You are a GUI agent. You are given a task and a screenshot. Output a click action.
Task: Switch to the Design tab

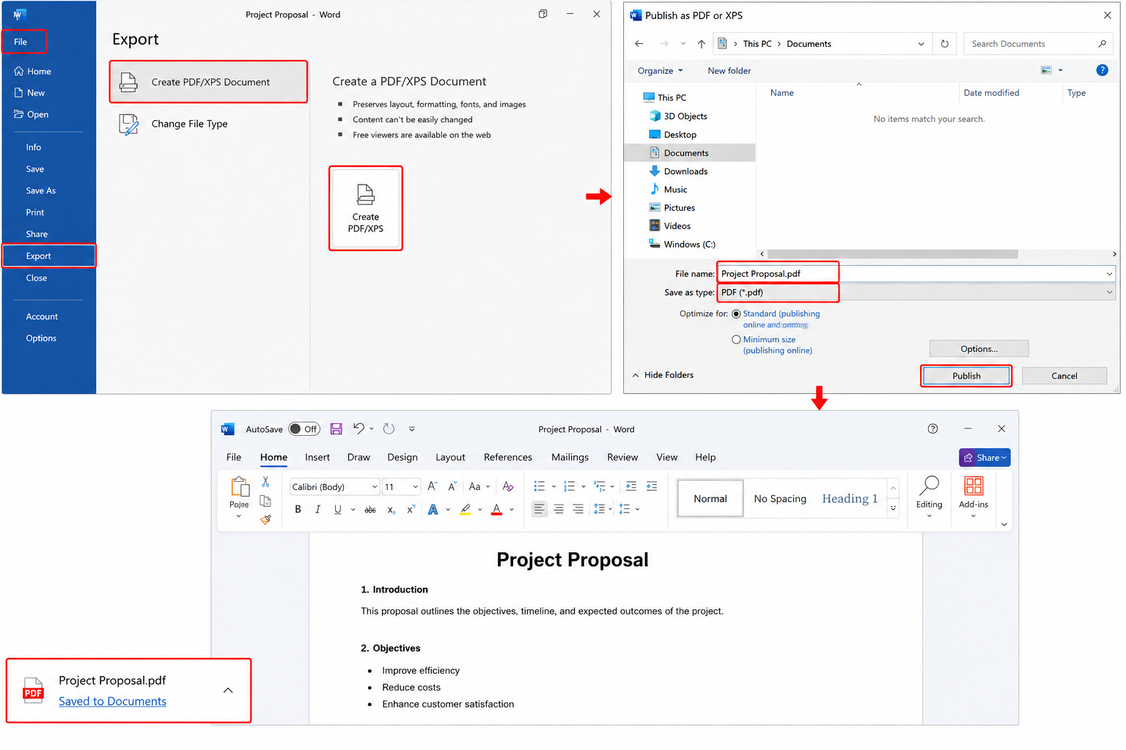[402, 457]
